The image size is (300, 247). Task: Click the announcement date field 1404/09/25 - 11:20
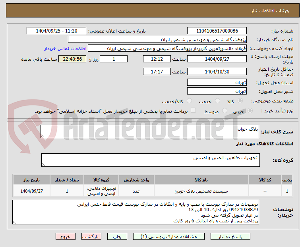(56, 31)
